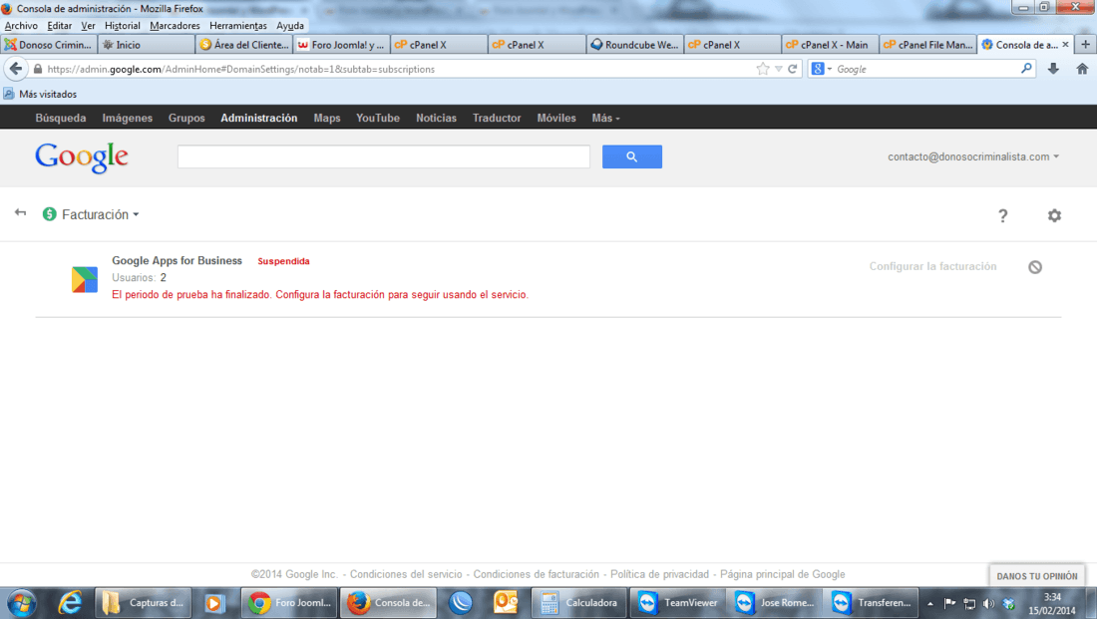
Task: Select Administración in the Google bar
Action: (259, 118)
